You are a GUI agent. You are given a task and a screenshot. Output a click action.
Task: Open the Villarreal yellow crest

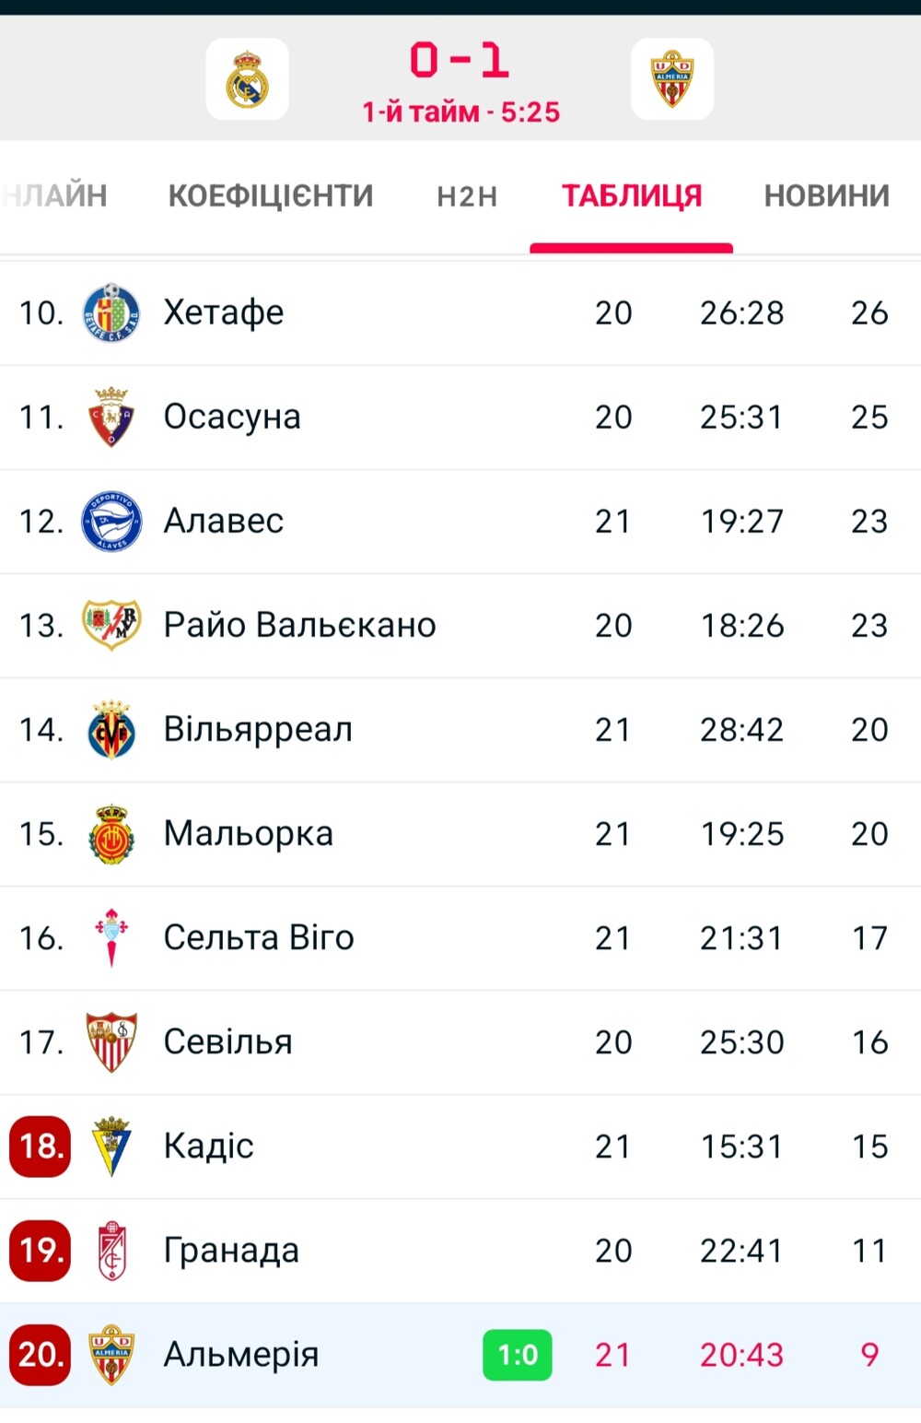pos(111,729)
